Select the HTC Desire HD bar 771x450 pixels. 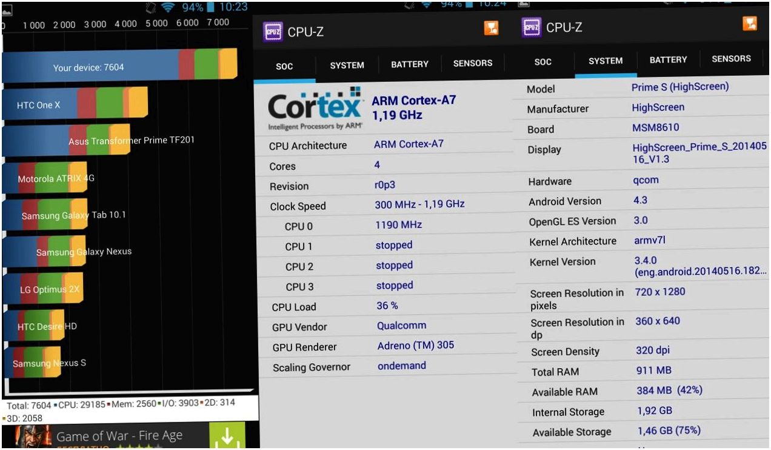point(33,326)
